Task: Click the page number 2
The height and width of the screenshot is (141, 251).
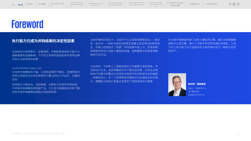Action: tap(238, 134)
